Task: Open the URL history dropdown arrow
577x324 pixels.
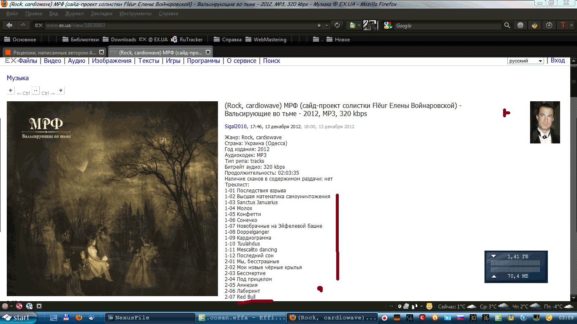Action: [327, 26]
